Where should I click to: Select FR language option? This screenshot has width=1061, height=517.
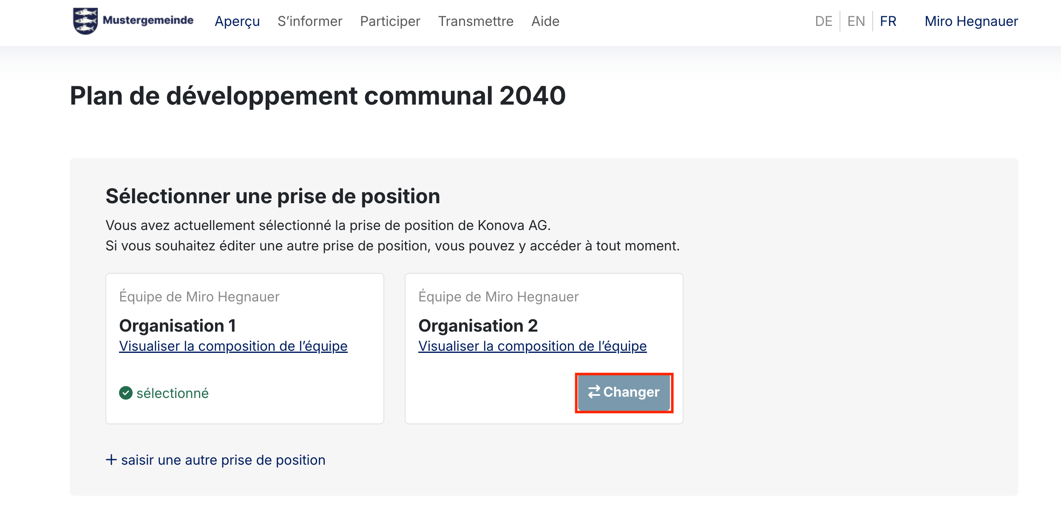pos(888,21)
